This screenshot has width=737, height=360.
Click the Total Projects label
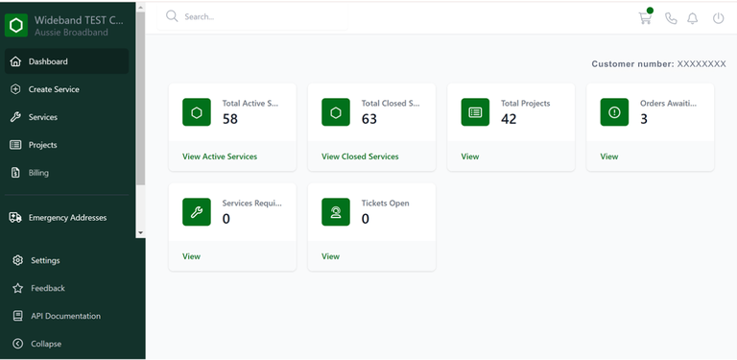(525, 104)
